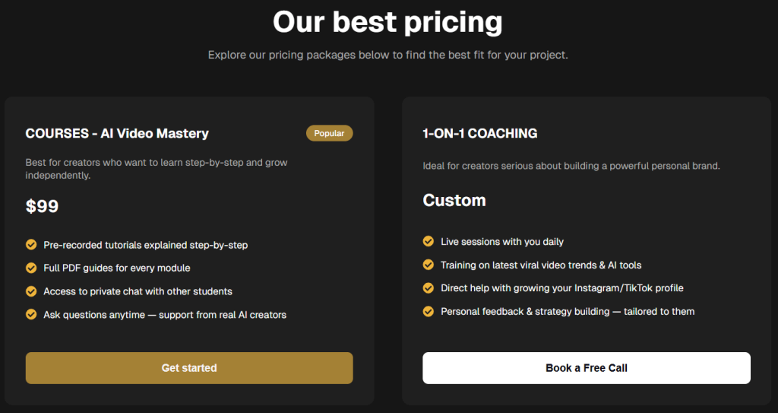
Task: Click the $99 price text
Action: [x=42, y=206]
